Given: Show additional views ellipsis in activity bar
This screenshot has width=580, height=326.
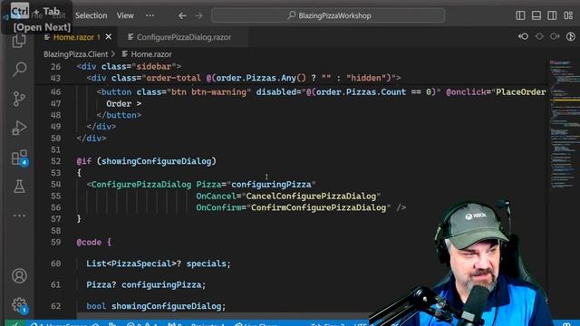Looking at the screenshot, I should (x=19, y=216).
